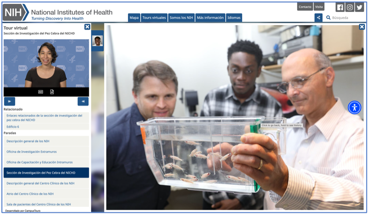Open the accessibility options icon
The width and height of the screenshot is (369, 215).
pos(354,108)
